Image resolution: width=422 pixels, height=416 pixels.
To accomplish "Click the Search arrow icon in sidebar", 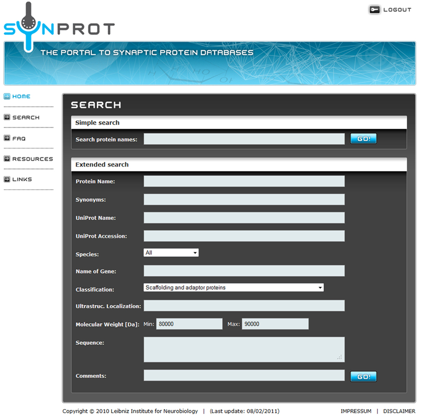I will [7, 117].
